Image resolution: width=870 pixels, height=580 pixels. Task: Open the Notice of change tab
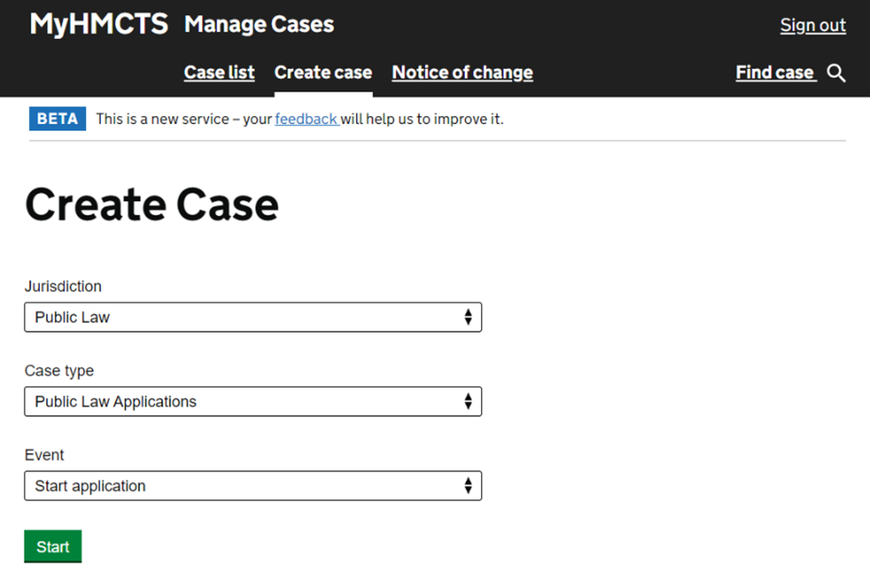(462, 72)
